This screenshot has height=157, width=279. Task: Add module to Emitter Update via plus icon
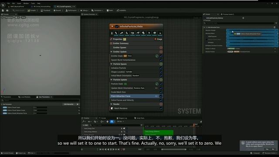pyautogui.click(x=161, y=52)
